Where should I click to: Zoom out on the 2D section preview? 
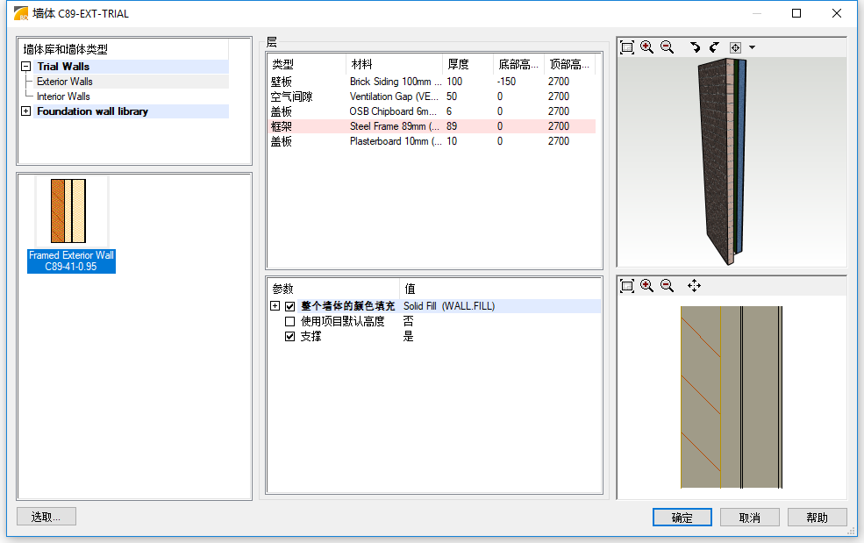[667, 286]
